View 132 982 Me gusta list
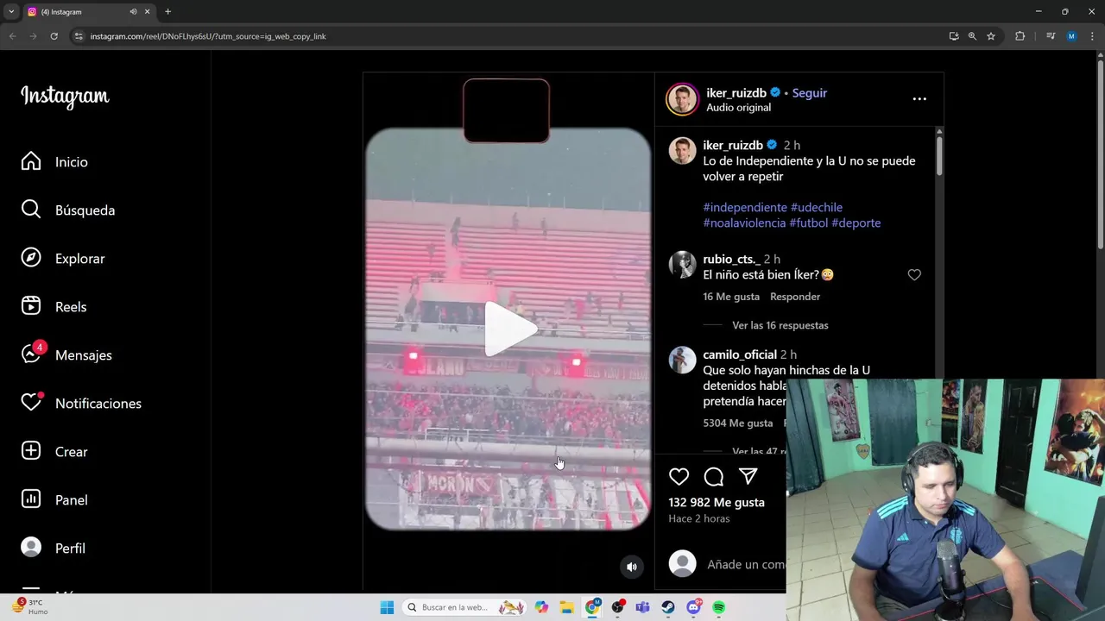The width and height of the screenshot is (1105, 621). pos(717,503)
